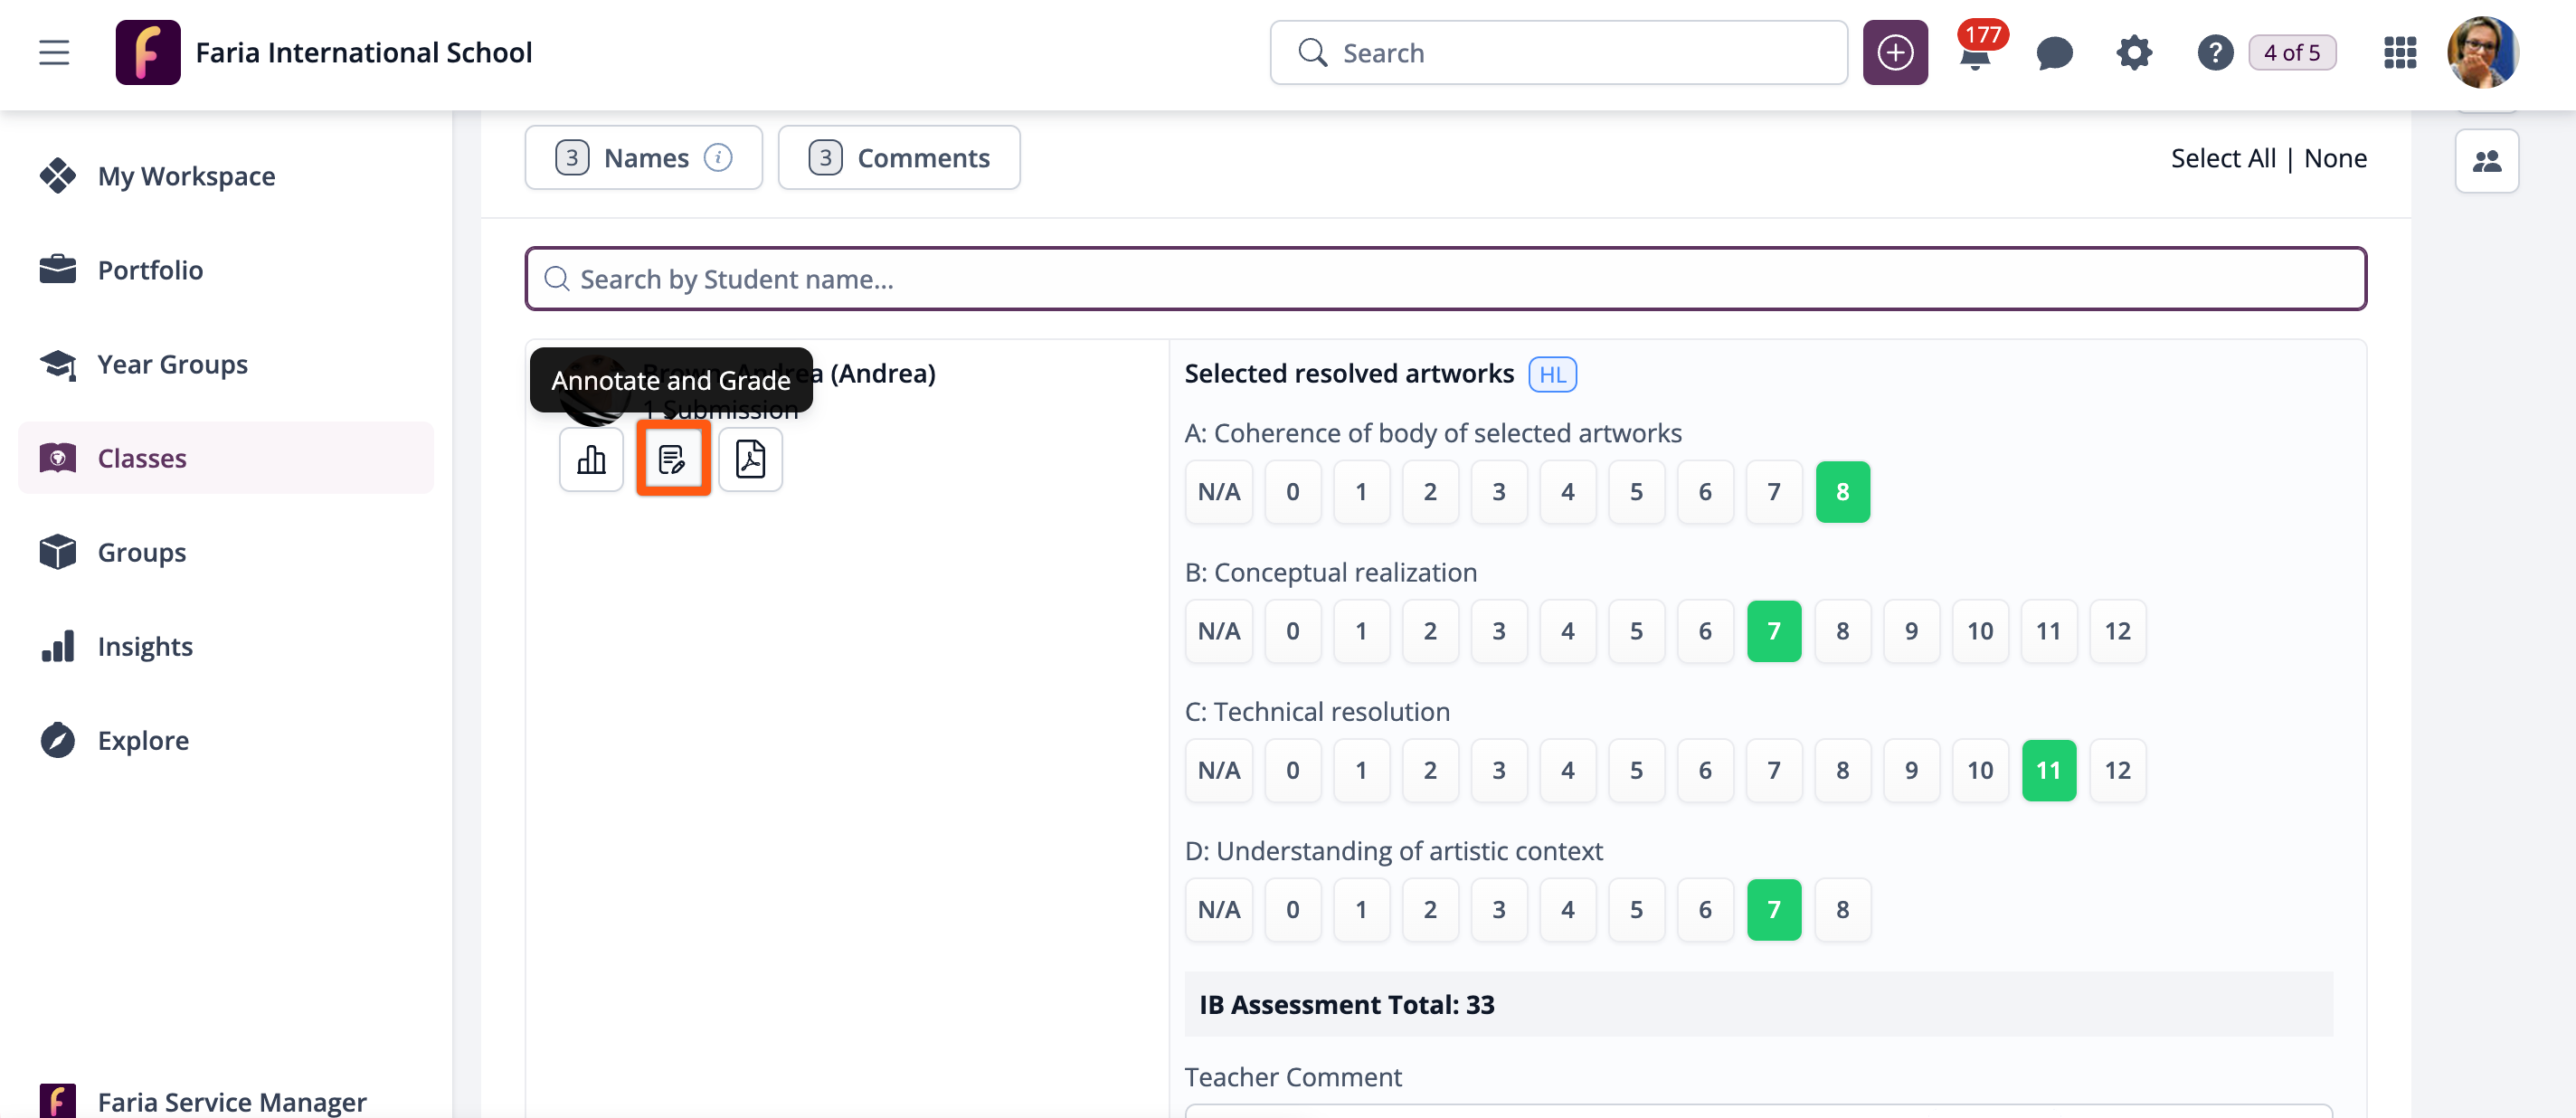The image size is (2576, 1118).
Task: Click the Comments button
Action: click(x=898, y=158)
